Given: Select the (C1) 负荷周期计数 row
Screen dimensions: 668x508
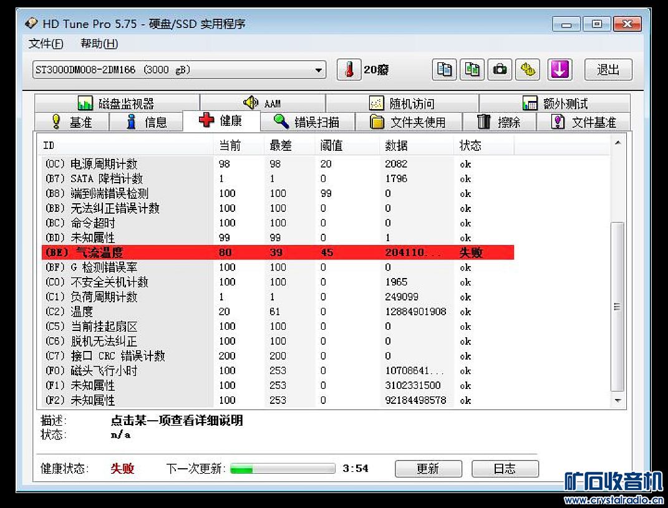Looking at the screenshot, I should 278,297.
